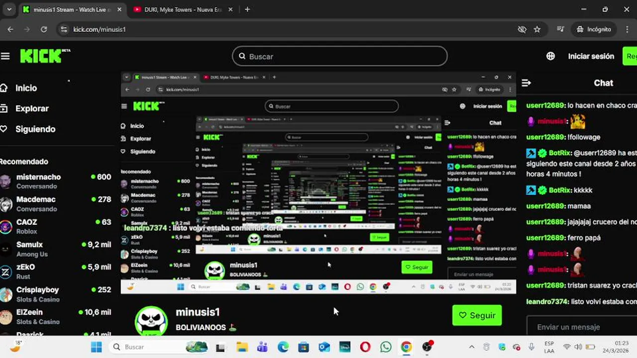Open Google Chrome taskbar icon

(x=407, y=347)
